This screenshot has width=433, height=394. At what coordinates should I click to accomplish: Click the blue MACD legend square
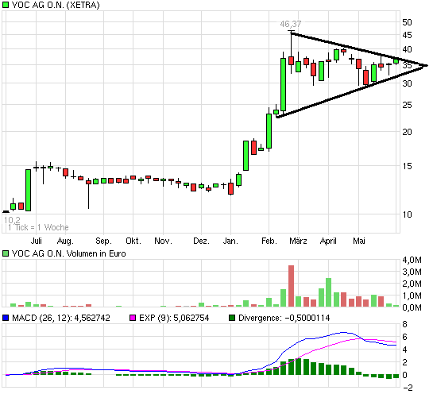(x=6, y=318)
